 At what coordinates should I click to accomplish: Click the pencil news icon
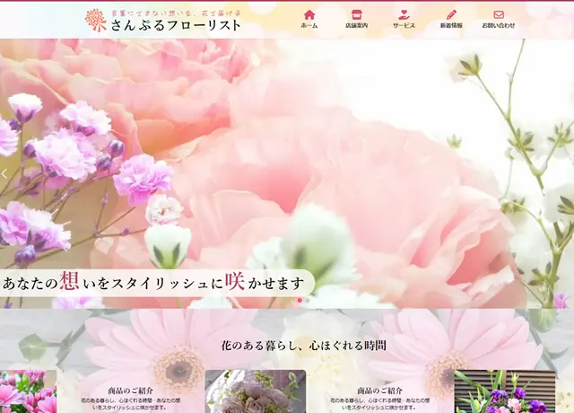451,14
